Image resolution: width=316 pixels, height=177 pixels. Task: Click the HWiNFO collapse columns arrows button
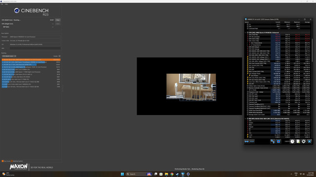(x=252, y=142)
